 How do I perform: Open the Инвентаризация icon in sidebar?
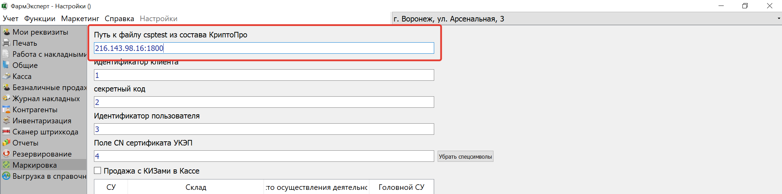coord(6,121)
